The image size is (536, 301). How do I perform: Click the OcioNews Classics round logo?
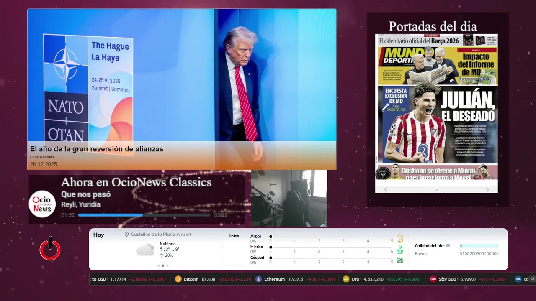(42, 204)
